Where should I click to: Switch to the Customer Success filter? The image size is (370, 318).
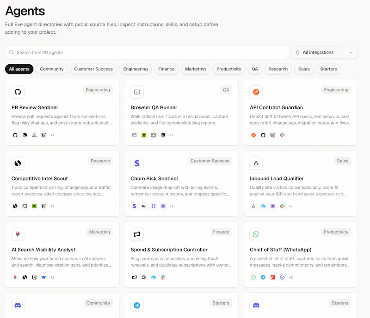pos(93,69)
